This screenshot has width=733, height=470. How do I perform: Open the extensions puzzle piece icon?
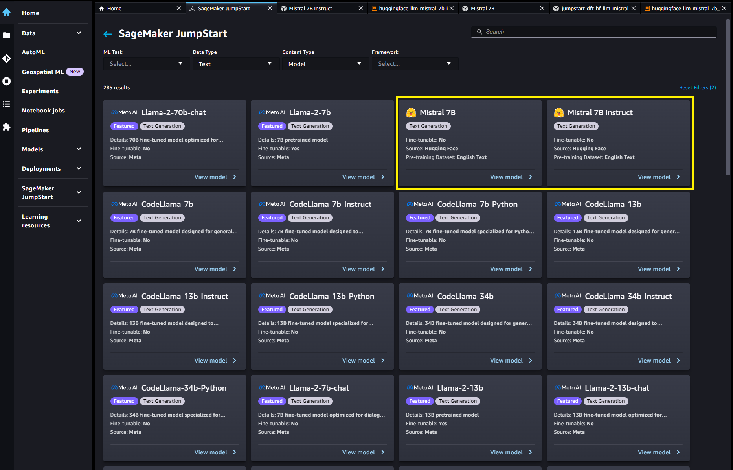coord(7,127)
